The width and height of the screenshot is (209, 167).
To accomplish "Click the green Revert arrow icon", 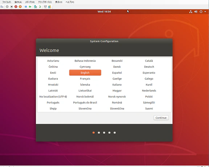I will point(40,7).
